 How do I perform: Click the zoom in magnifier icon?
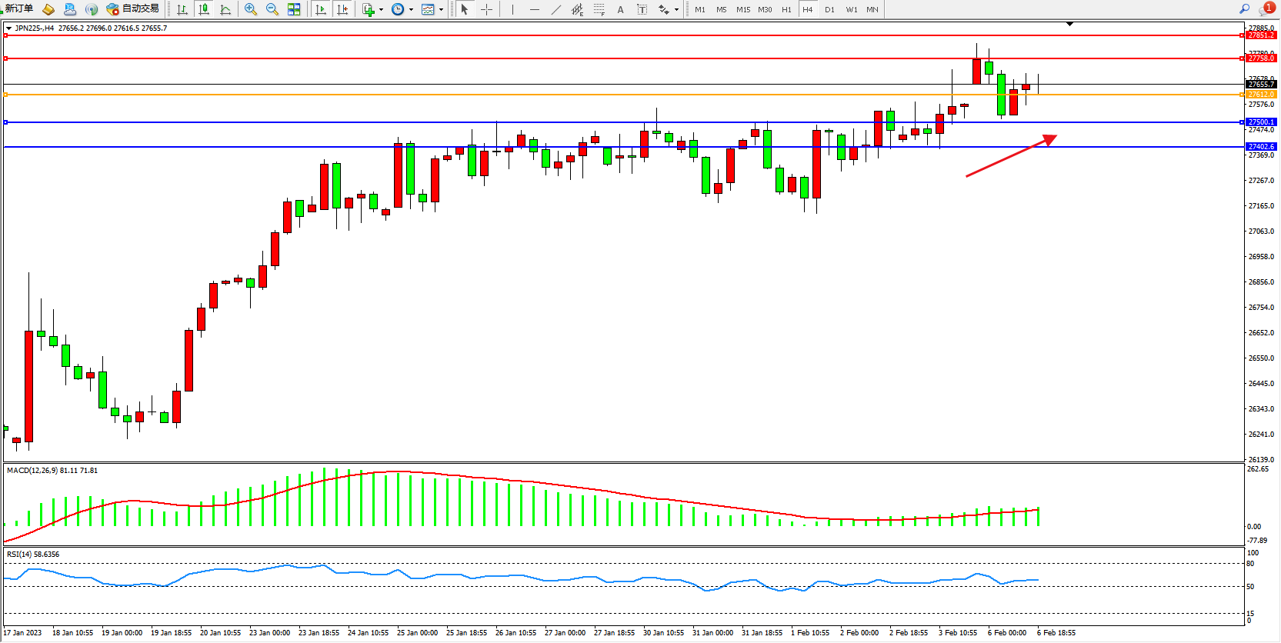tap(250, 9)
